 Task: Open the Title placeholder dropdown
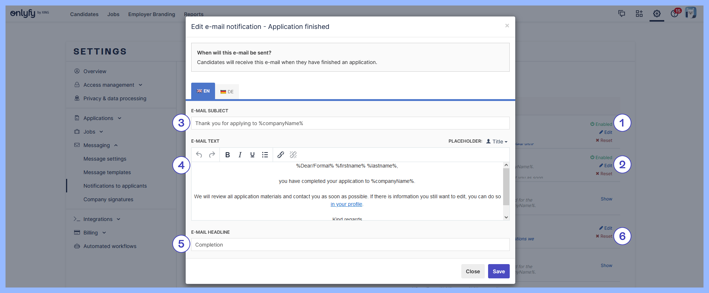(497, 142)
